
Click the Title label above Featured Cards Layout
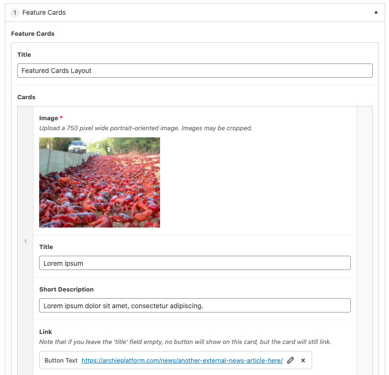coord(24,55)
